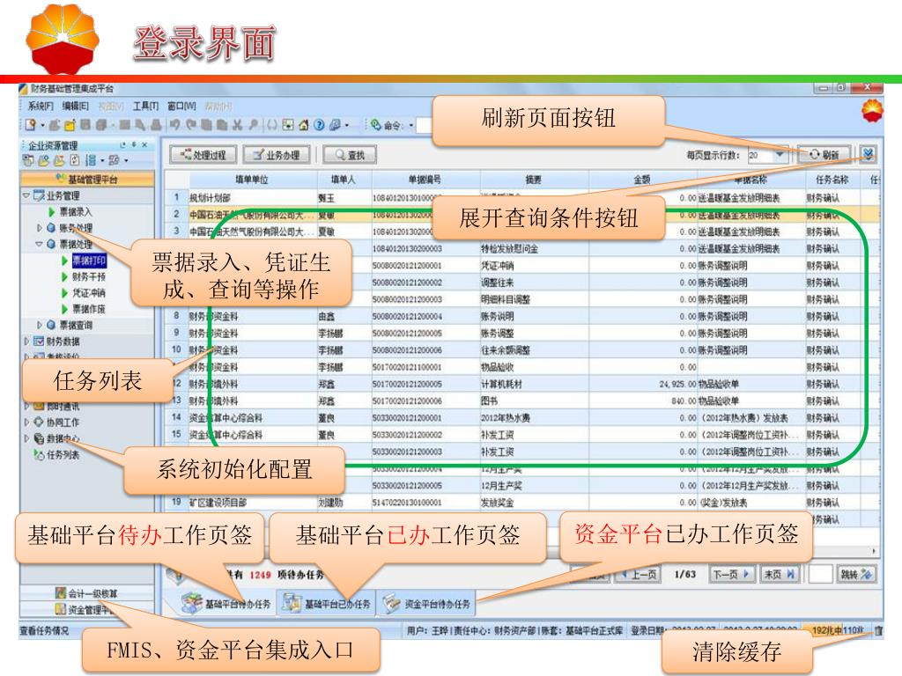The height and width of the screenshot is (676, 902).
Task: Pin the 企业资源管理 panel
Action: coord(134,145)
